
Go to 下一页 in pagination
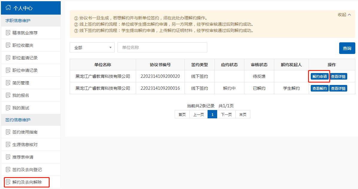[226, 114]
